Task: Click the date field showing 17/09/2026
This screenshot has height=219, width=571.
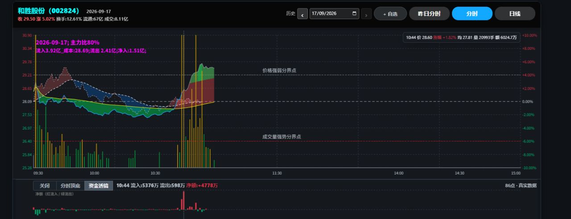Action: (x=334, y=13)
